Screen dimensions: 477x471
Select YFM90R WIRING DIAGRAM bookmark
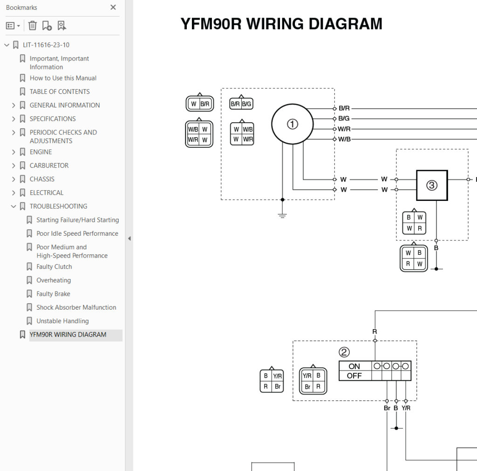[68, 335]
